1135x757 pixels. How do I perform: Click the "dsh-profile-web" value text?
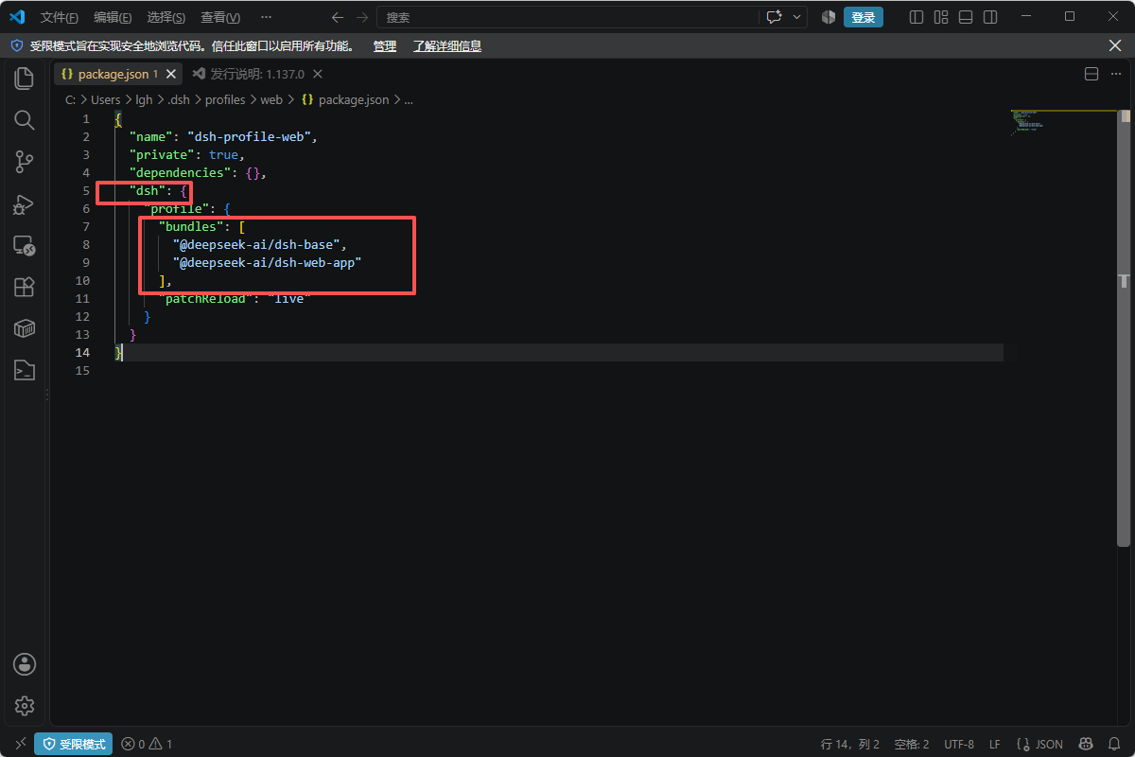click(250, 136)
